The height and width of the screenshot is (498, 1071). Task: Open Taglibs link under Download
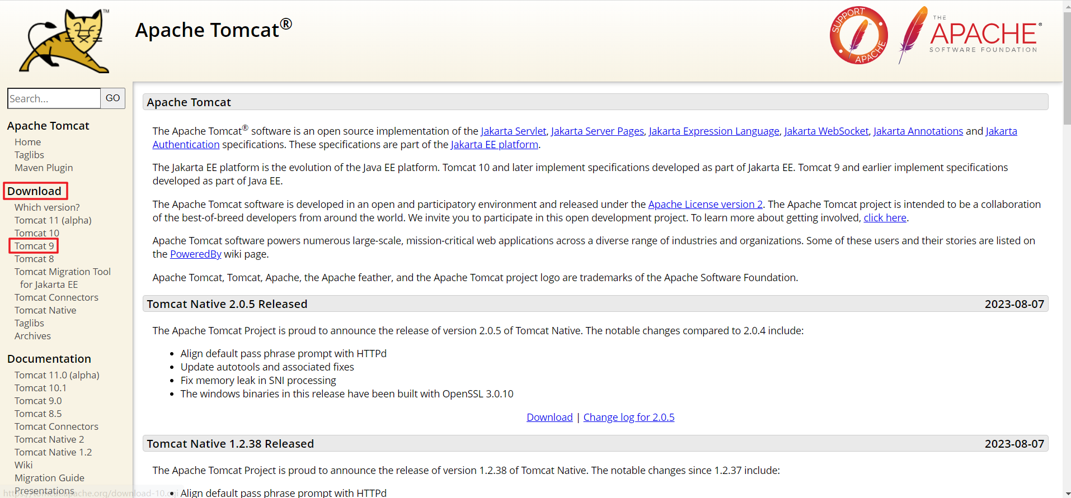29,323
